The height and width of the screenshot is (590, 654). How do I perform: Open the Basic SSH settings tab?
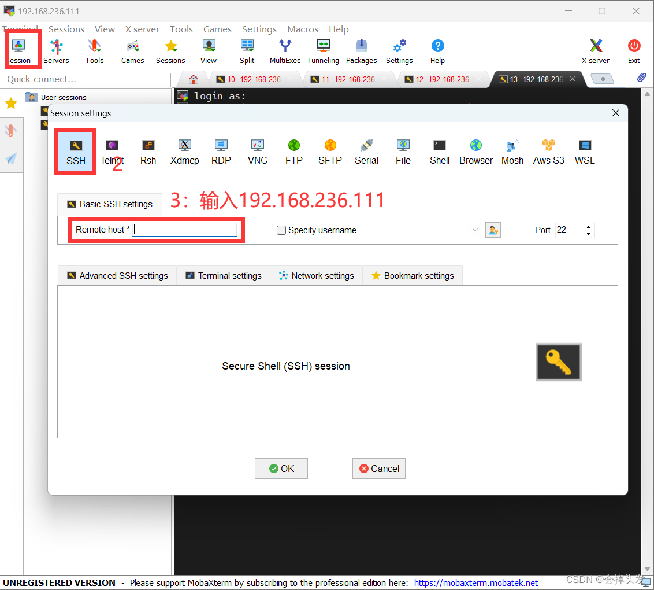point(110,204)
